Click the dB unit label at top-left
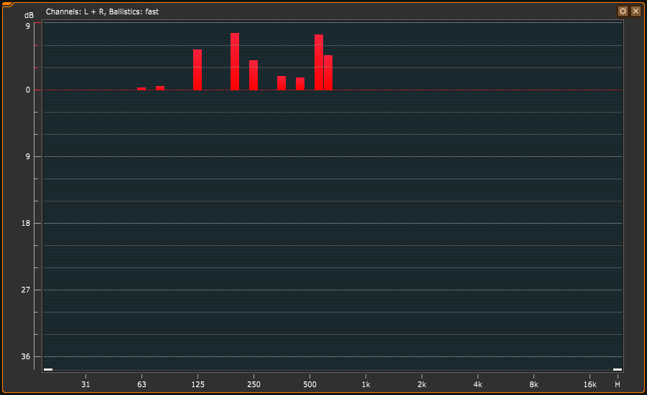The image size is (647, 395). click(x=29, y=15)
